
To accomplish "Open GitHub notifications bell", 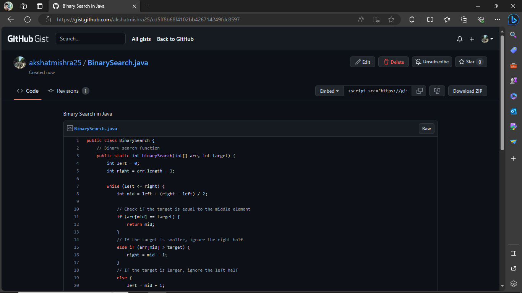I will click(459, 39).
